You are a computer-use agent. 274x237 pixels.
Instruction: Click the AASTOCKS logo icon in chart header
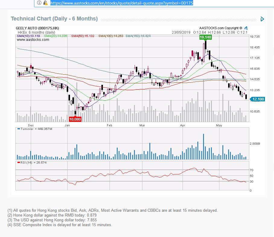246,28
